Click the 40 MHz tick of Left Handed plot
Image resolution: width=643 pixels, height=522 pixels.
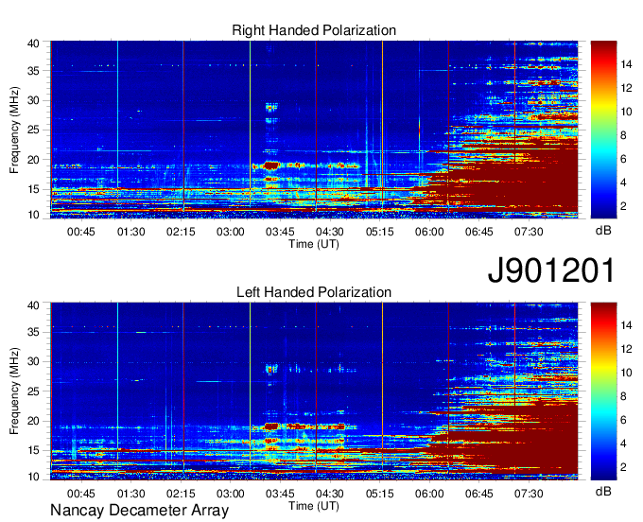pyautogui.click(x=34, y=305)
